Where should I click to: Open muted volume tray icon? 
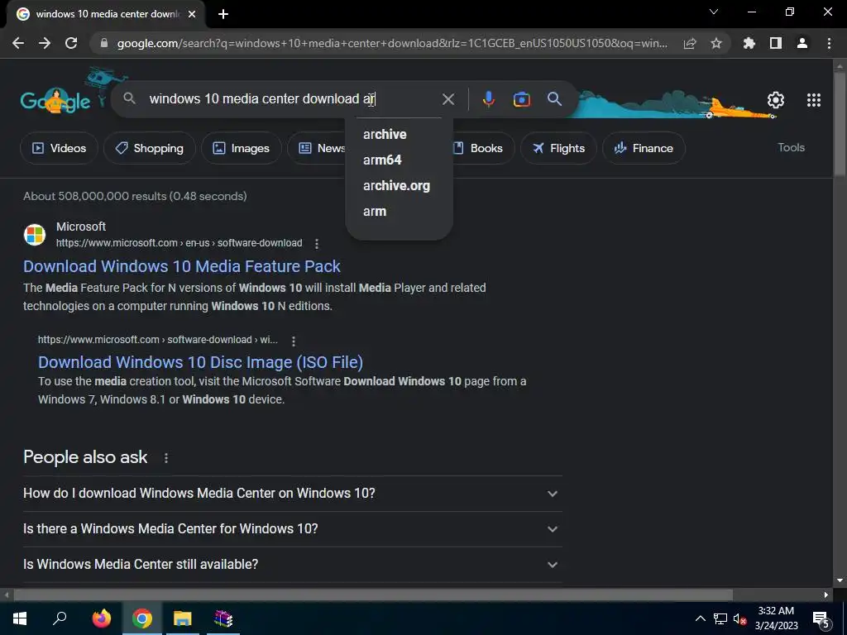pyautogui.click(x=739, y=619)
